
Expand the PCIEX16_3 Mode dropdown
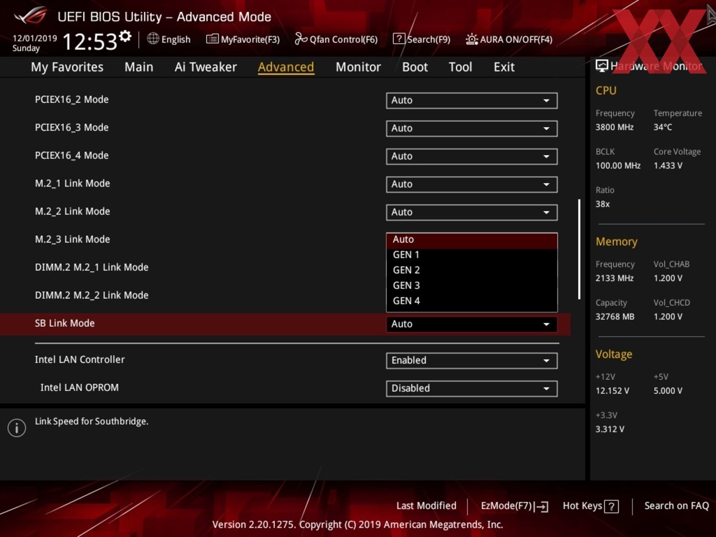point(472,128)
